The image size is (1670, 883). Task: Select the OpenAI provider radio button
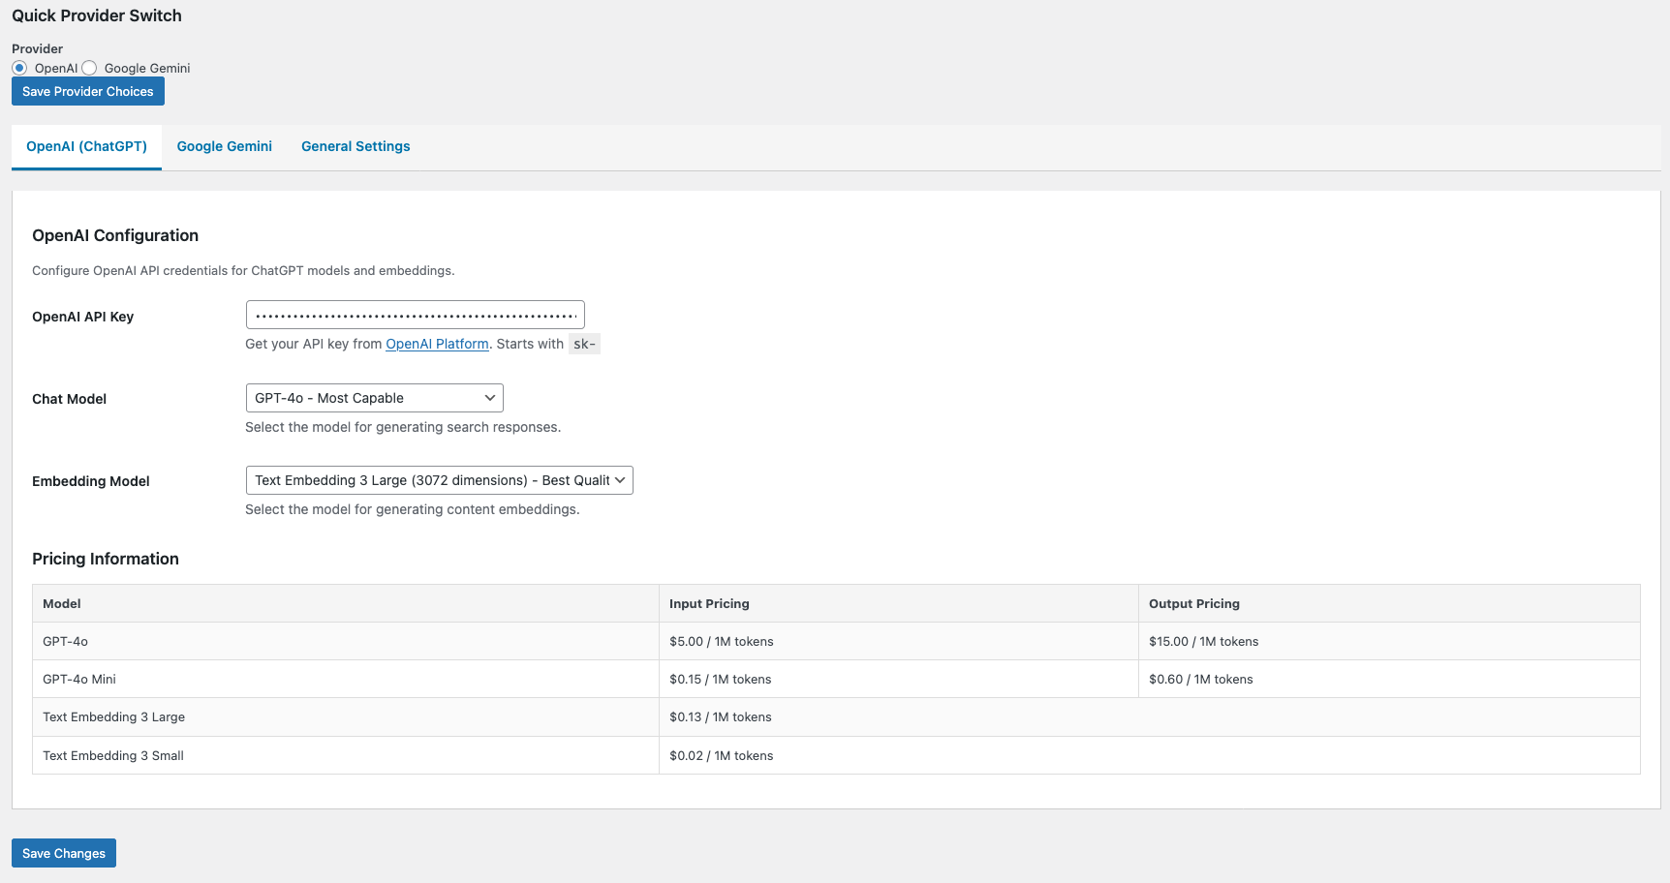point(19,68)
